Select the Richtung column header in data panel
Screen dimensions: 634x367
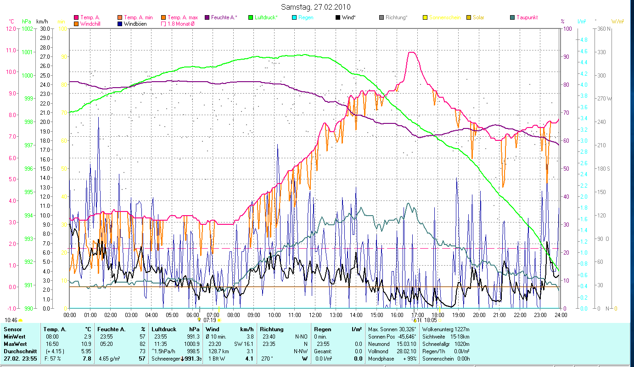pos(272,329)
